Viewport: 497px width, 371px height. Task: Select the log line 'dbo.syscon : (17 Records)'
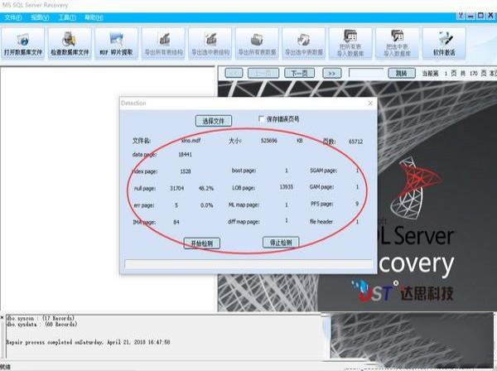41,318
